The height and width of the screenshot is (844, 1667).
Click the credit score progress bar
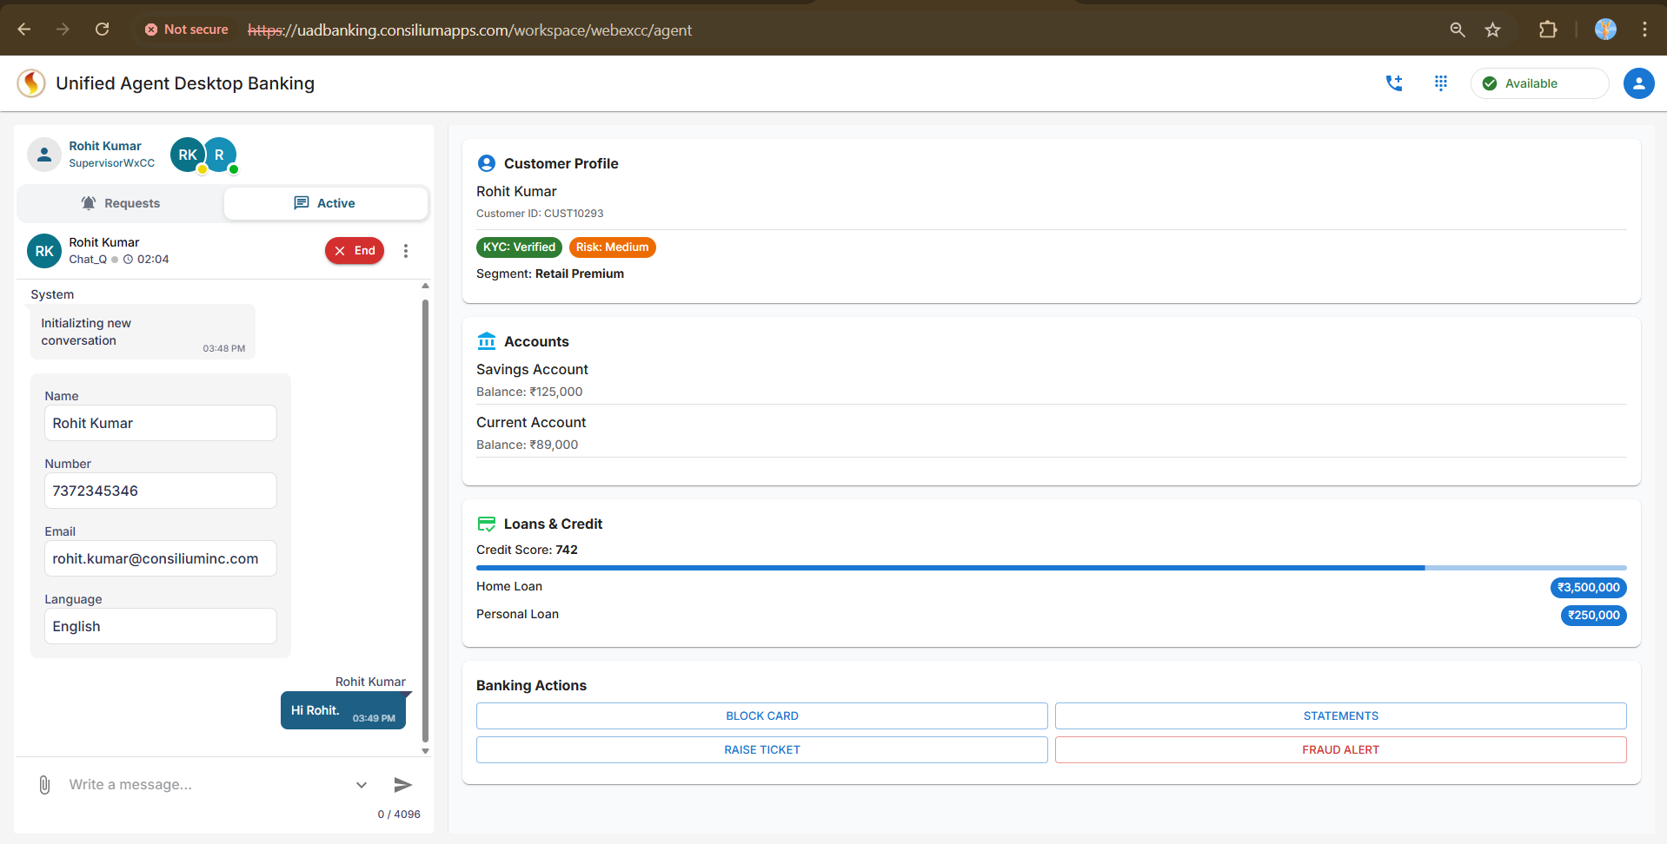pos(1050,568)
